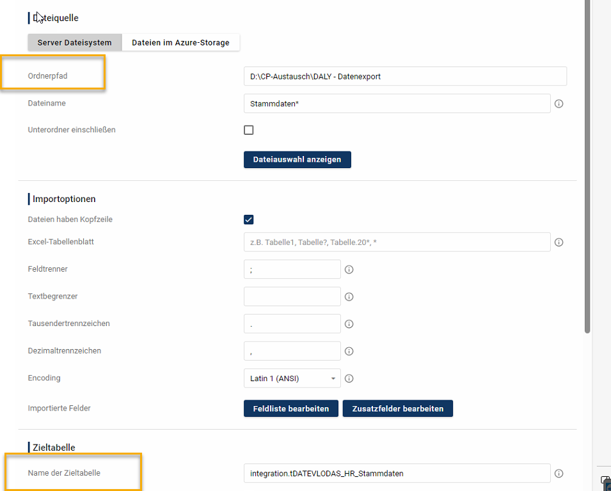The image size is (611, 491).
Task: Open Feldliste bearbeiten
Action: (x=291, y=409)
